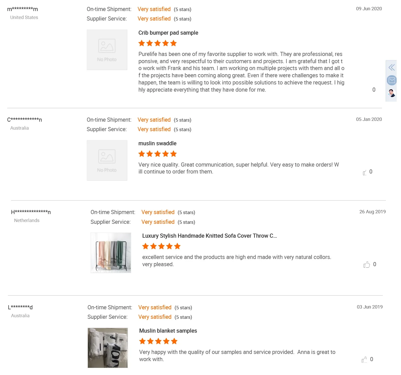The height and width of the screenshot is (375, 401).
Task: Open the muslin blanket samples photo
Action: 108,348
